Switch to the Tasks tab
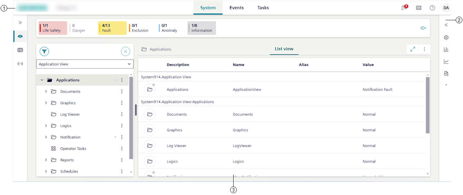 tap(263, 8)
